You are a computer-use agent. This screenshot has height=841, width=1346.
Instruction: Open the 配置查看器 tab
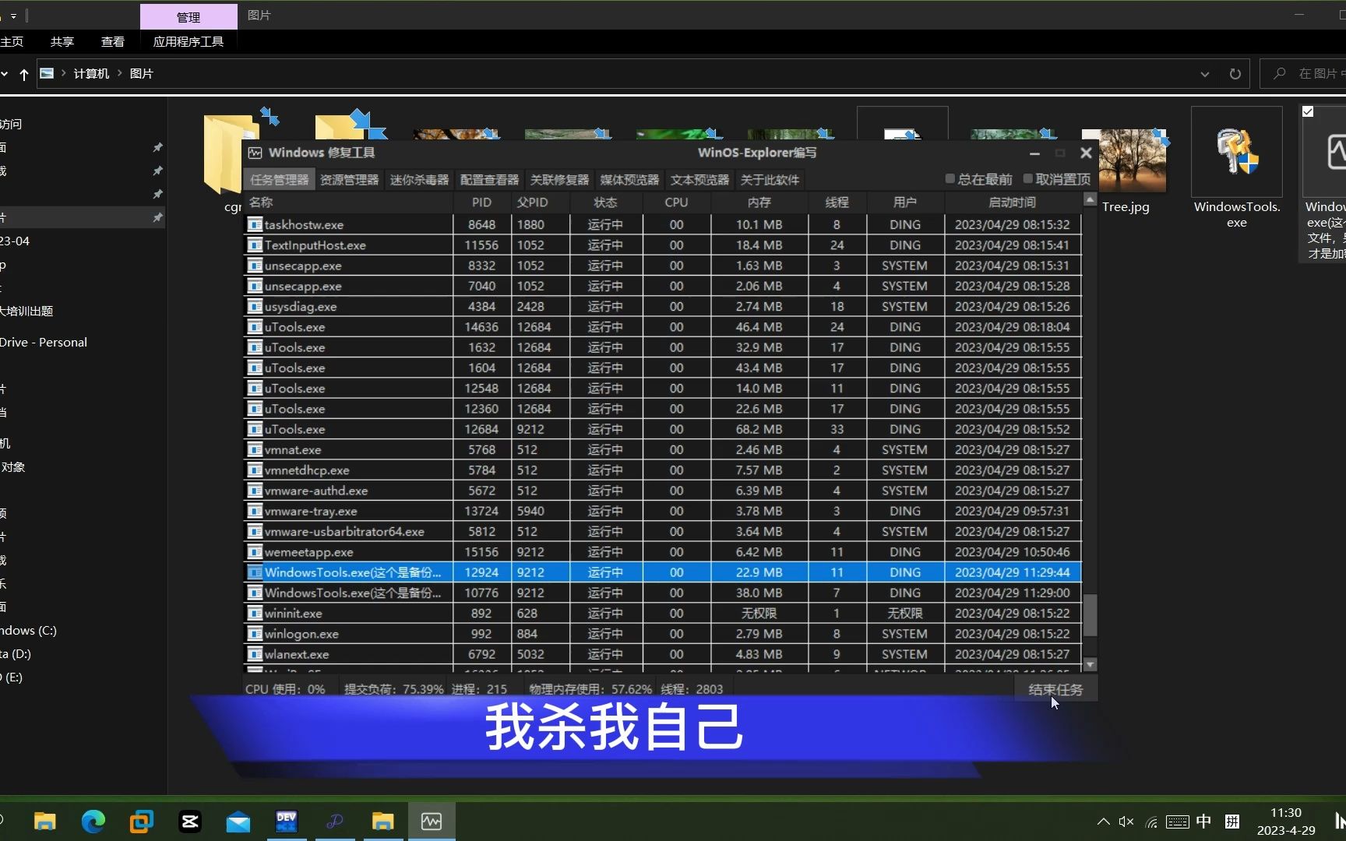[489, 180]
